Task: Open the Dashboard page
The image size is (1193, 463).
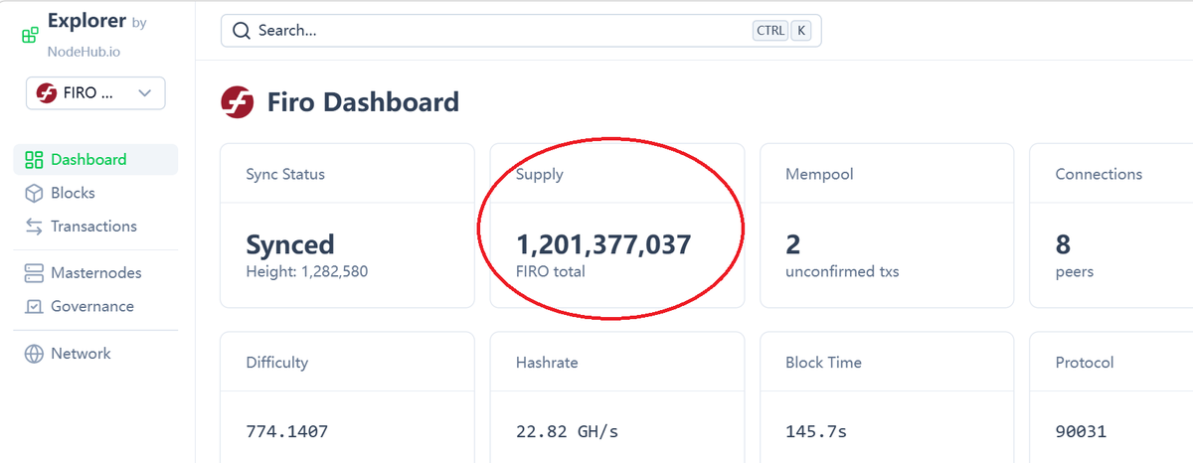Action: [95, 159]
